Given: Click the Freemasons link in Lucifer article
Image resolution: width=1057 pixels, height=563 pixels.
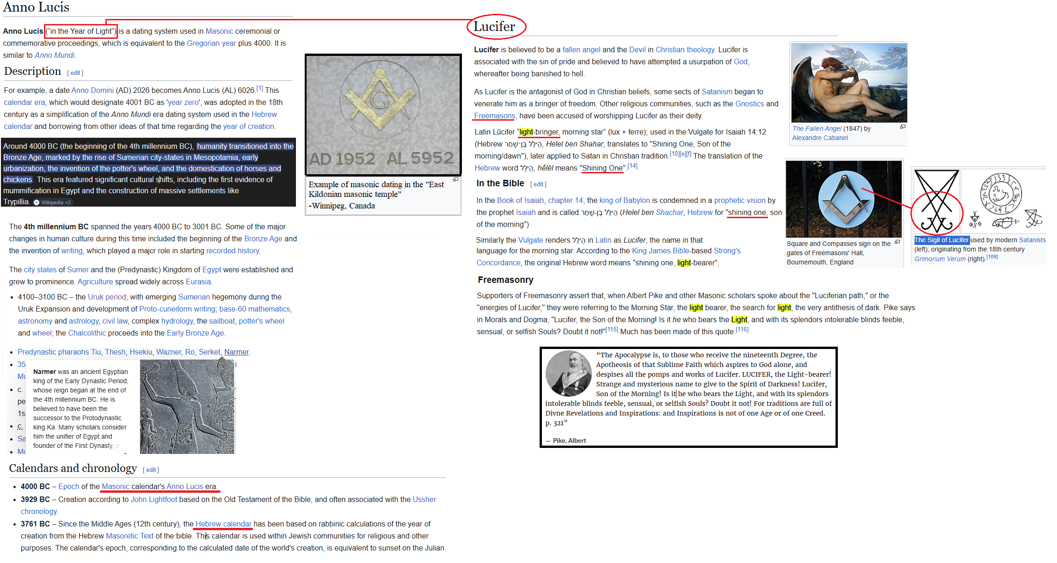Looking at the screenshot, I should [494, 116].
